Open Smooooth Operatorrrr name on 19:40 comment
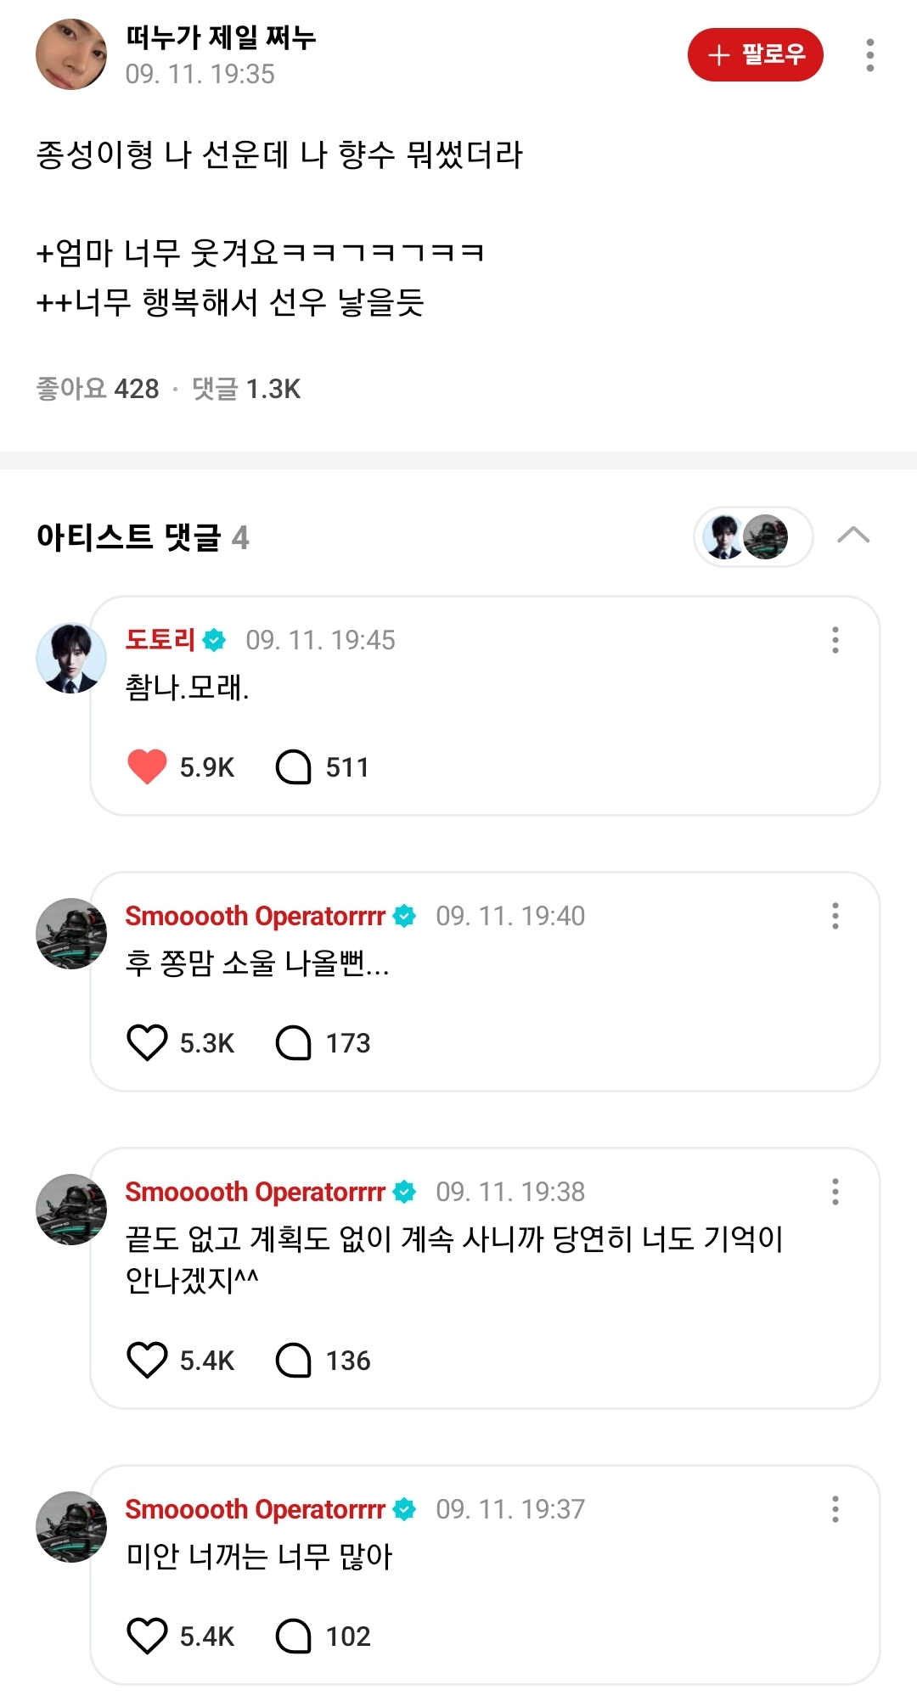 tap(255, 916)
